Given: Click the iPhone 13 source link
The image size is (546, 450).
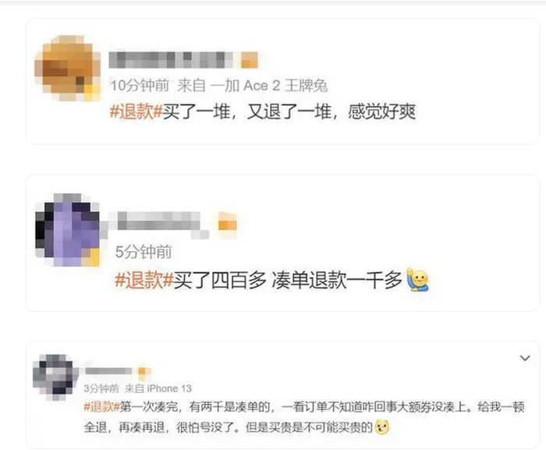Looking at the screenshot, I should (169, 388).
